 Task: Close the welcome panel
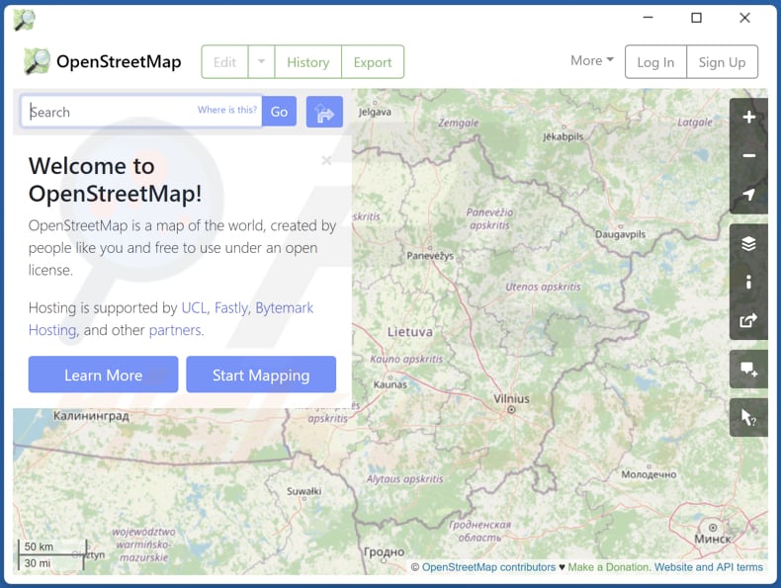coord(327,160)
